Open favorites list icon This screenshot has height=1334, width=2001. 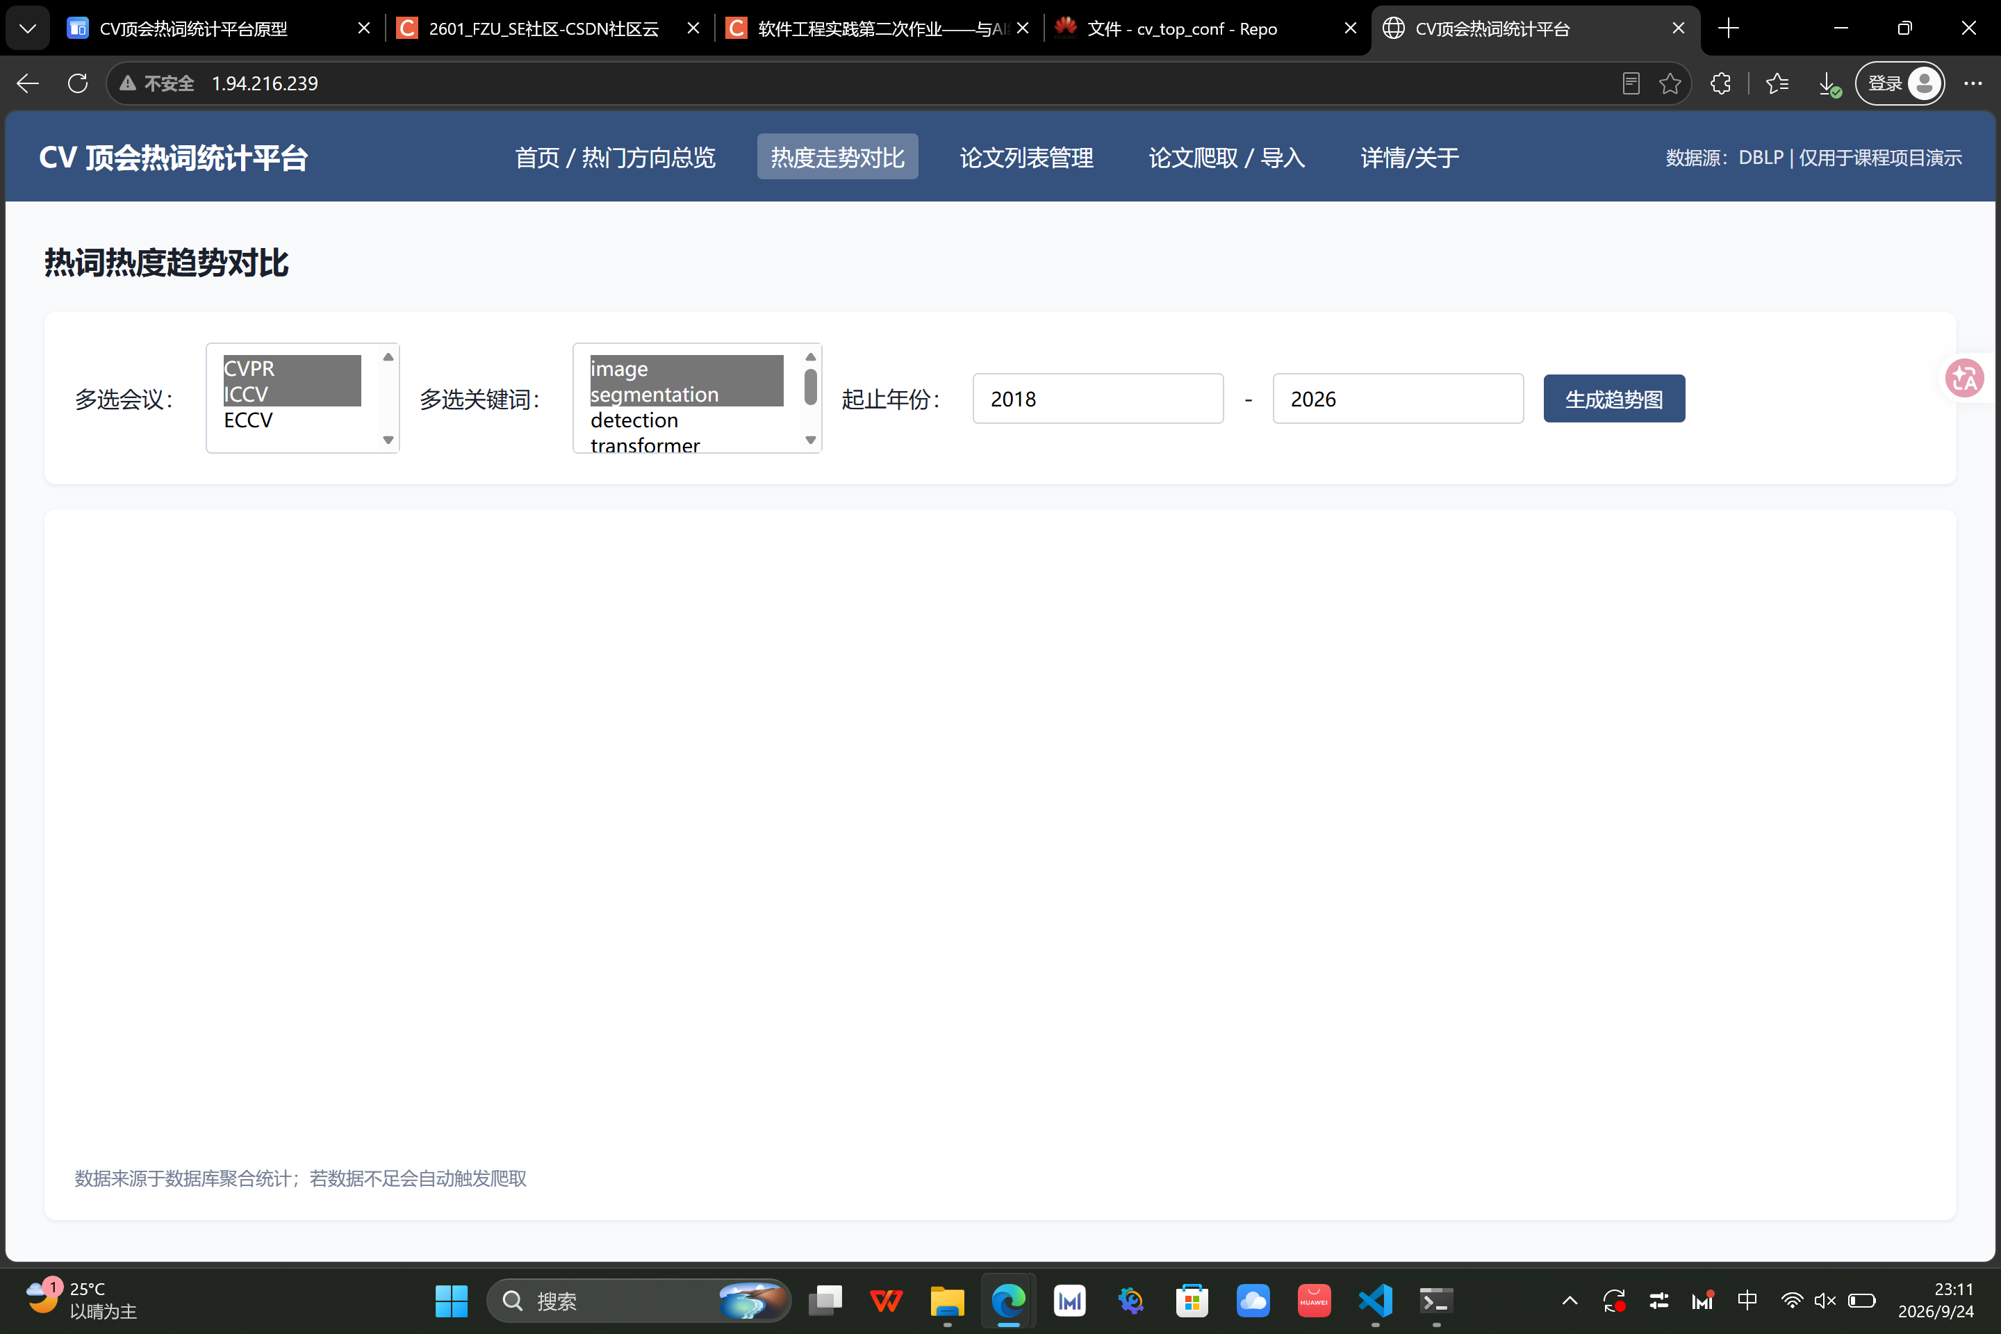pyautogui.click(x=1777, y=83)
